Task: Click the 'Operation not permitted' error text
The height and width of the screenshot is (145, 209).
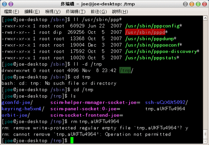Action: [x=138, y=134]
